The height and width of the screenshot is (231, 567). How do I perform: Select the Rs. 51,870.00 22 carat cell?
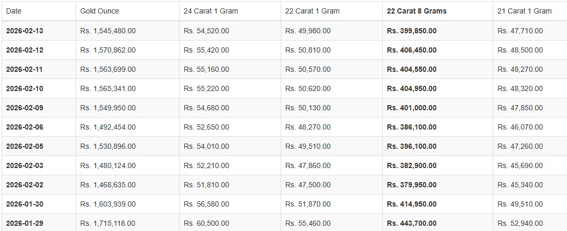click(x=308, y=204)
